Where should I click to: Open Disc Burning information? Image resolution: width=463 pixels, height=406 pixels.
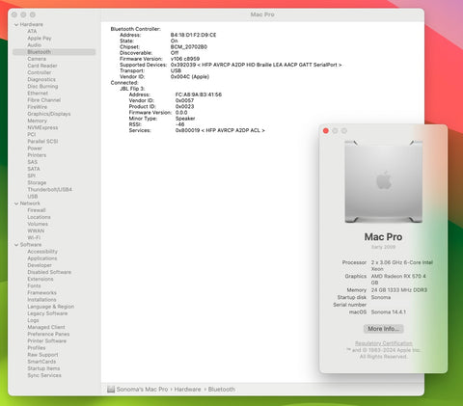pos(42,86)
